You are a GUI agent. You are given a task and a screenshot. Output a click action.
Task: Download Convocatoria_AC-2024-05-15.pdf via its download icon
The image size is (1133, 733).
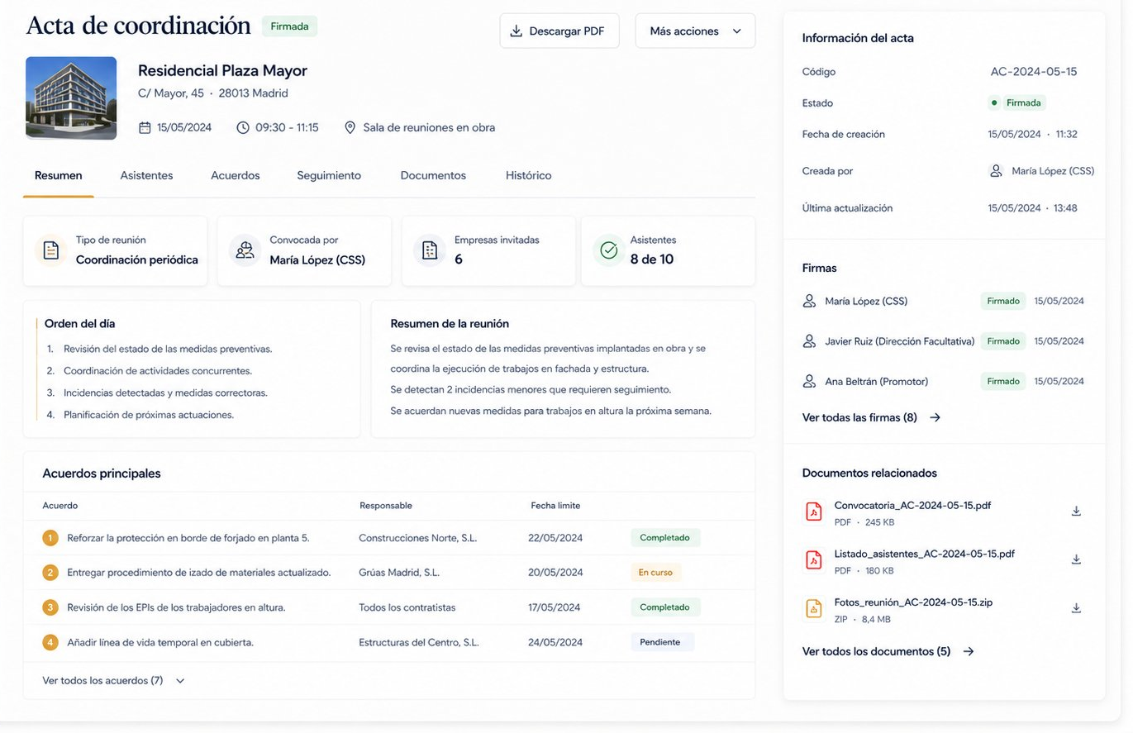coord(1076,512)
